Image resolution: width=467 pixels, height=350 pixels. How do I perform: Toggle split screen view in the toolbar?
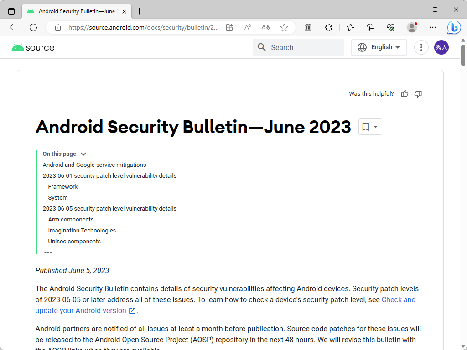pyautogui.click(x=229, y=27)
